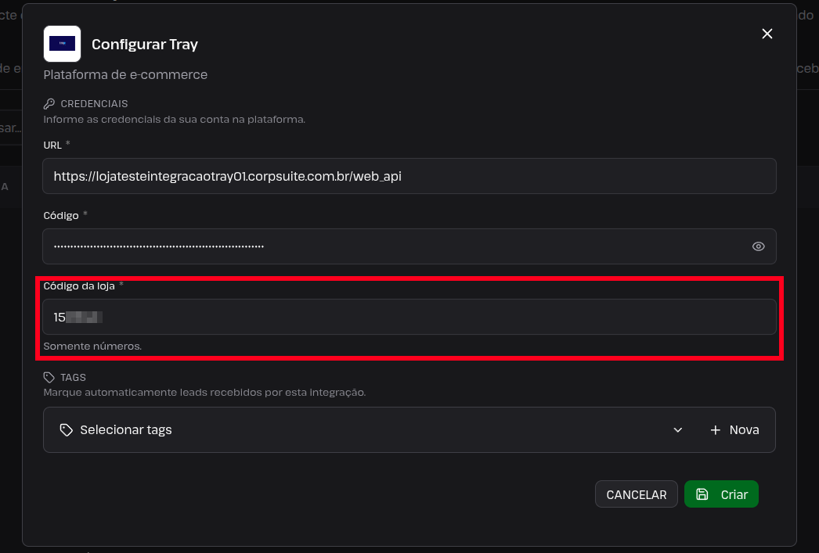Click the plus icon next to Nova
The width and height of the screenshot is (819, 553).
pos(716,430)
